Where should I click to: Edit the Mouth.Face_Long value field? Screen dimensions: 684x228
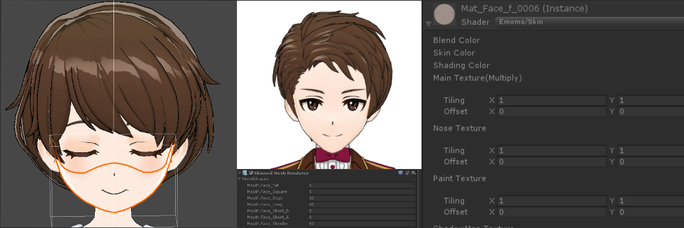(361, 204)
